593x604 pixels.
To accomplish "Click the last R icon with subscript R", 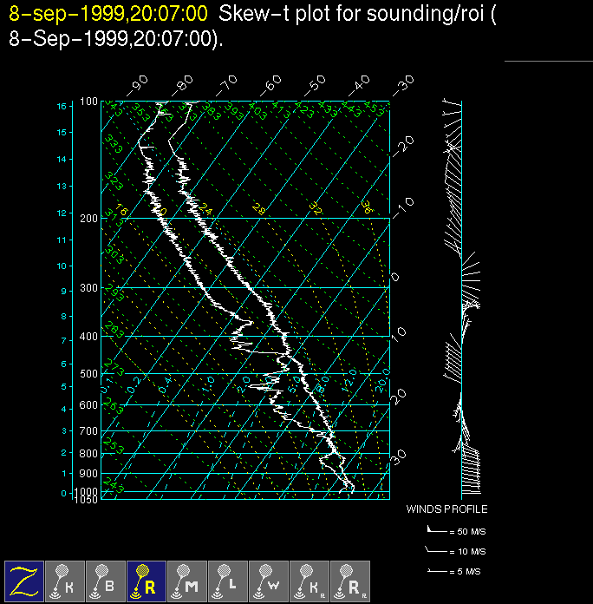I will tap(349, 581).
